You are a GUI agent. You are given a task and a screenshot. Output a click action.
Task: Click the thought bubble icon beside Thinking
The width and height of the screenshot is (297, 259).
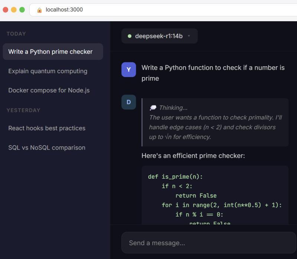153,108
